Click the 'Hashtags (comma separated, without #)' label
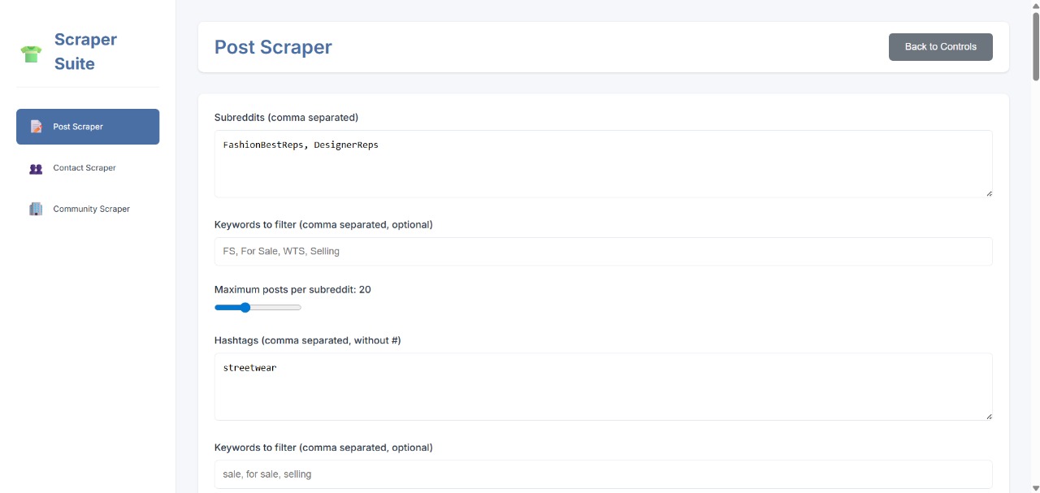Screen dimensions: 1040x493 tap(308, 340)
